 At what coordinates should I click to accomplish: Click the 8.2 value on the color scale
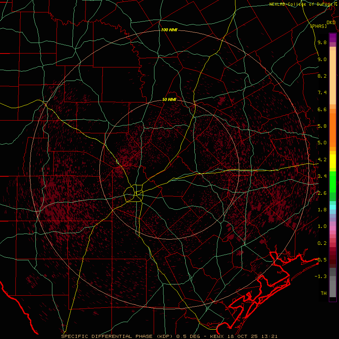pyautogui.click(x=322, y=76)
